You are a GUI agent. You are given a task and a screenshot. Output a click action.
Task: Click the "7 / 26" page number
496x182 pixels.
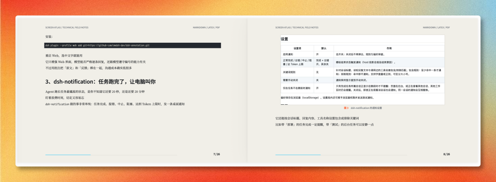click(x=217, y=154)
